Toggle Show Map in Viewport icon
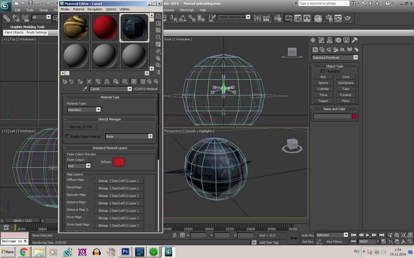414x258 pixels. coord(134,81)
